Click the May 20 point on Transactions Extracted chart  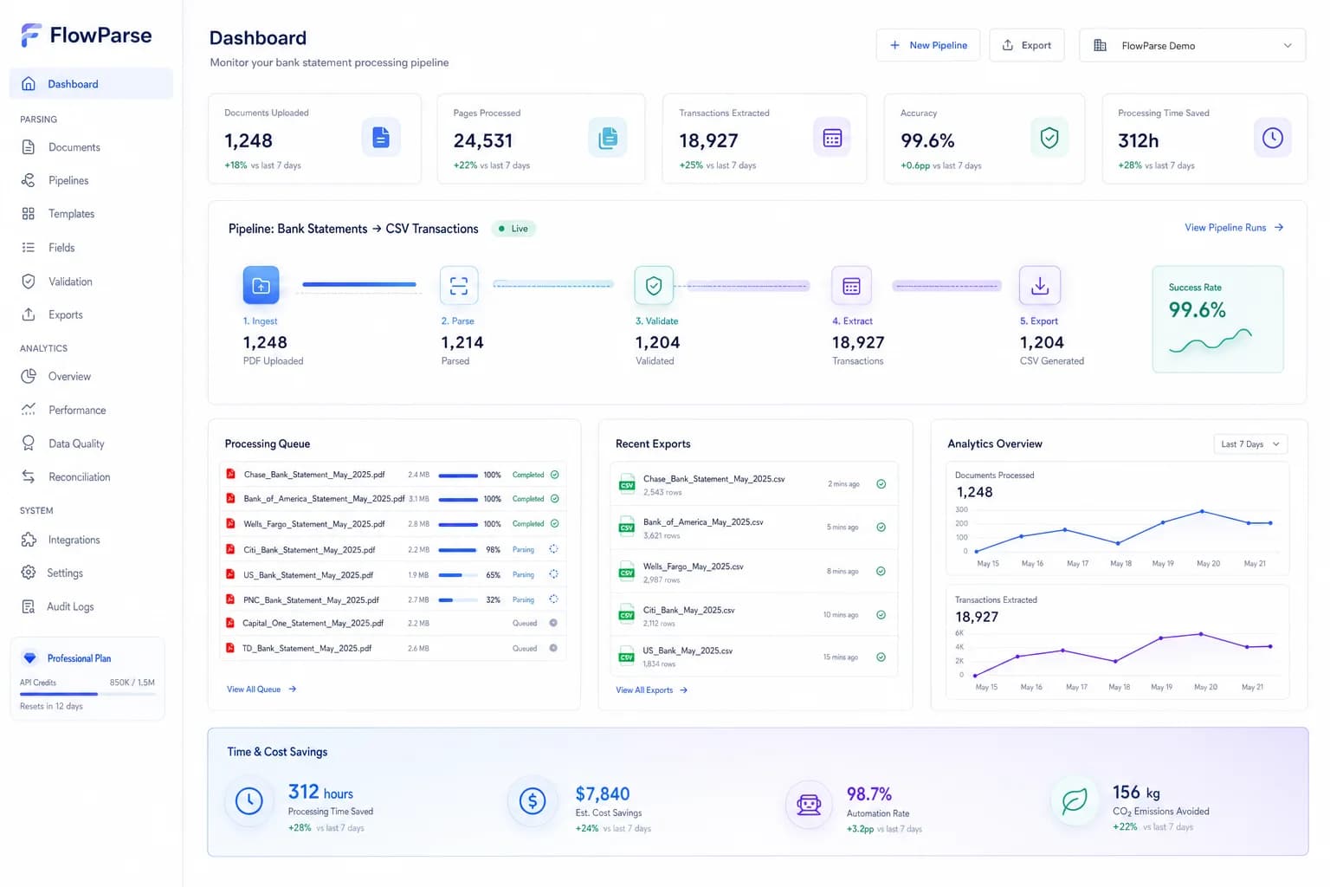(x=1201, y=634)
